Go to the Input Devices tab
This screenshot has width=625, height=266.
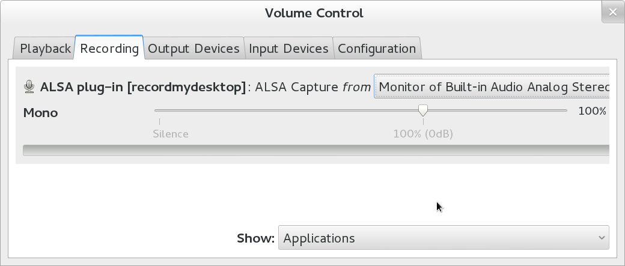(288, 49)
